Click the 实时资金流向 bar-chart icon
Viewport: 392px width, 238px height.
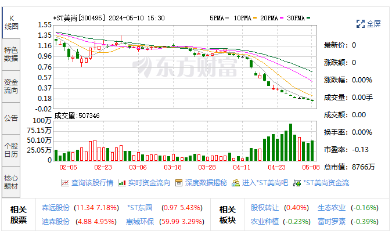122,183
